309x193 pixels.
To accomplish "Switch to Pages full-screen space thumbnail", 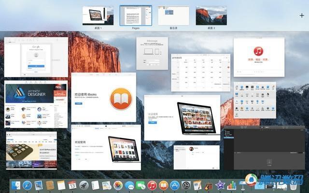I will pos(136,16).
